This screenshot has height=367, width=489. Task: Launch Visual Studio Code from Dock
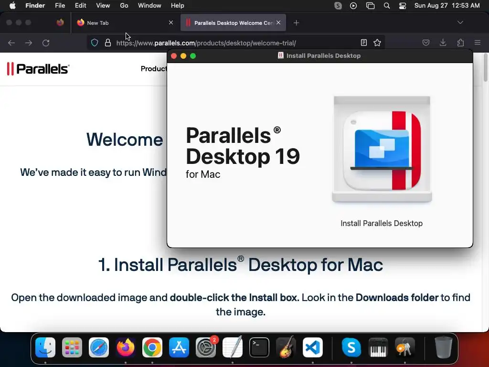click(312, 347)
